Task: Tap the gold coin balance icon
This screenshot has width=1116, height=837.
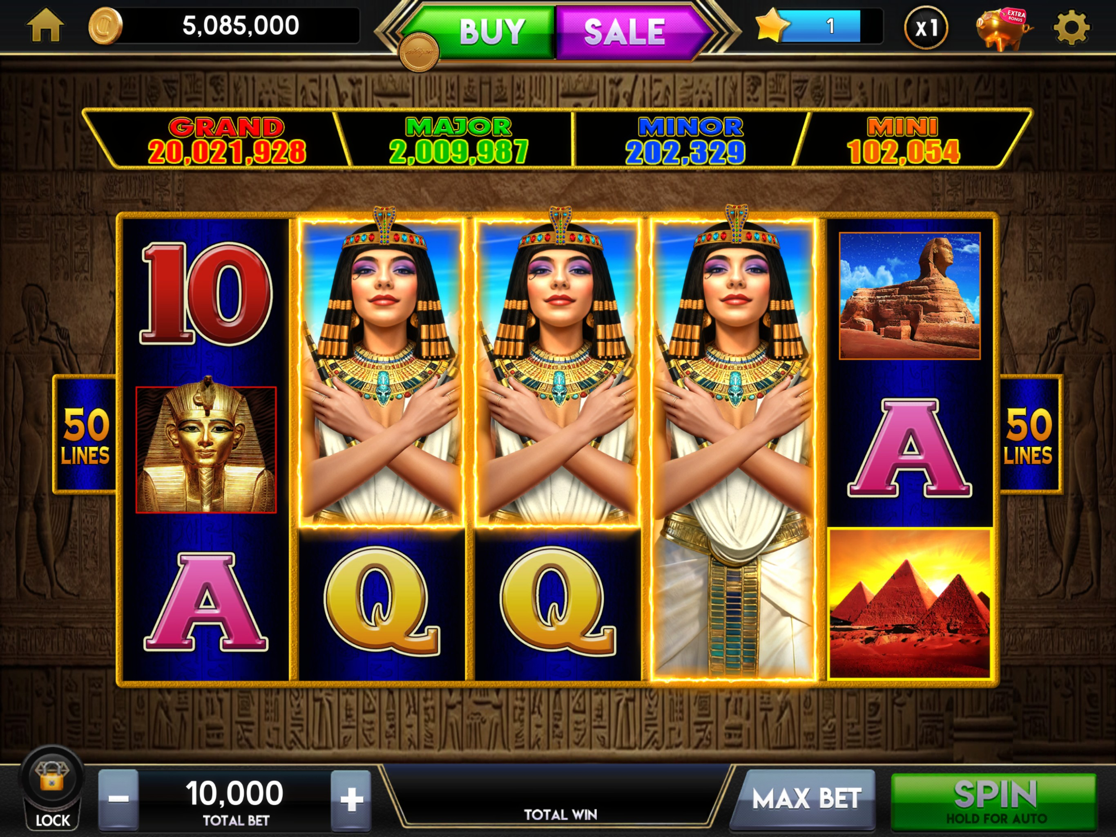Action: point(105,26)
